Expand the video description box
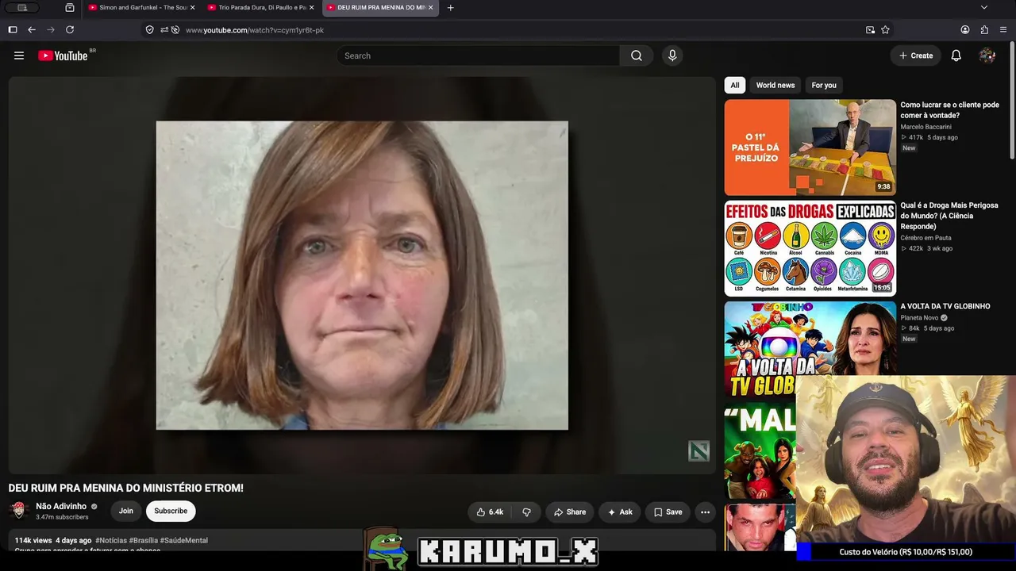The image size is (1016, 571). click(362, 541)
